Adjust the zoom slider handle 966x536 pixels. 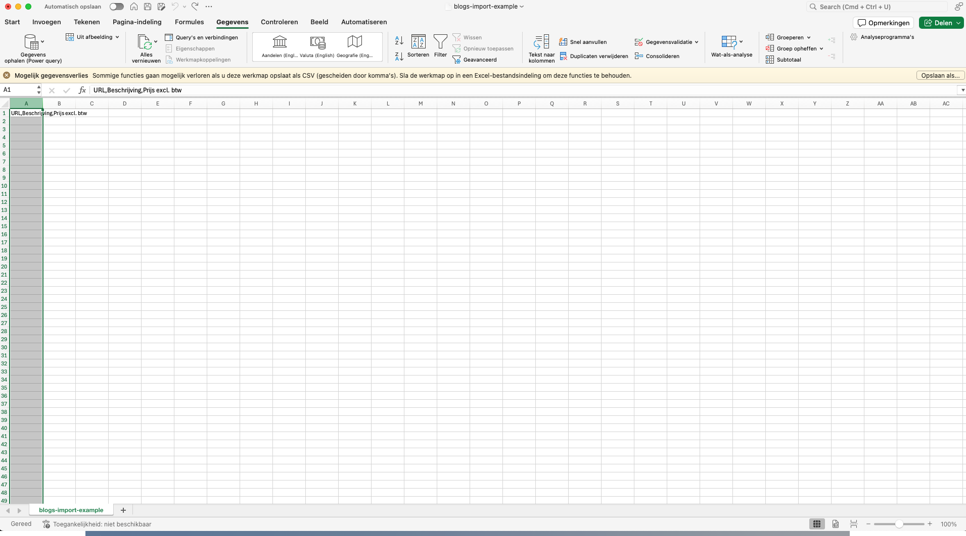click(x=899, y=524)
